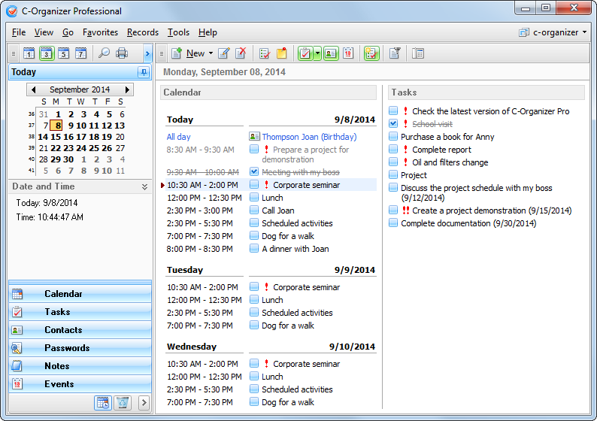Click the Purchase a book for Anny task
The width and height of the screenshot is (597, 421).
(x=447, y=137)
